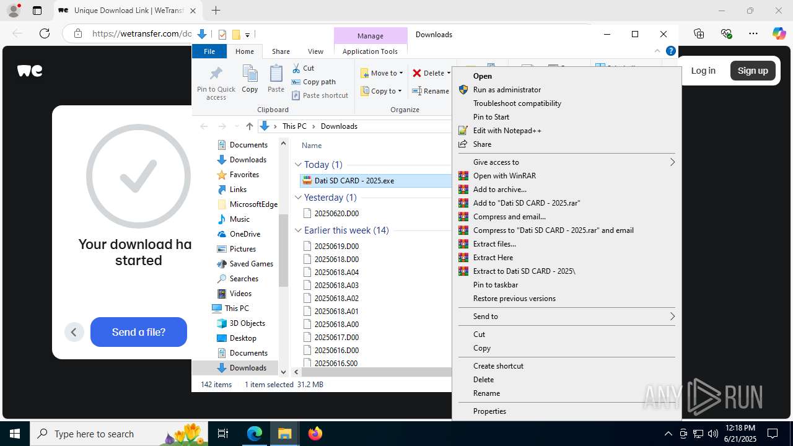Image resolution: width=793 pixels, height=446 pixels.
Task: Expand Give access to submenu
Action: [566, 162]
